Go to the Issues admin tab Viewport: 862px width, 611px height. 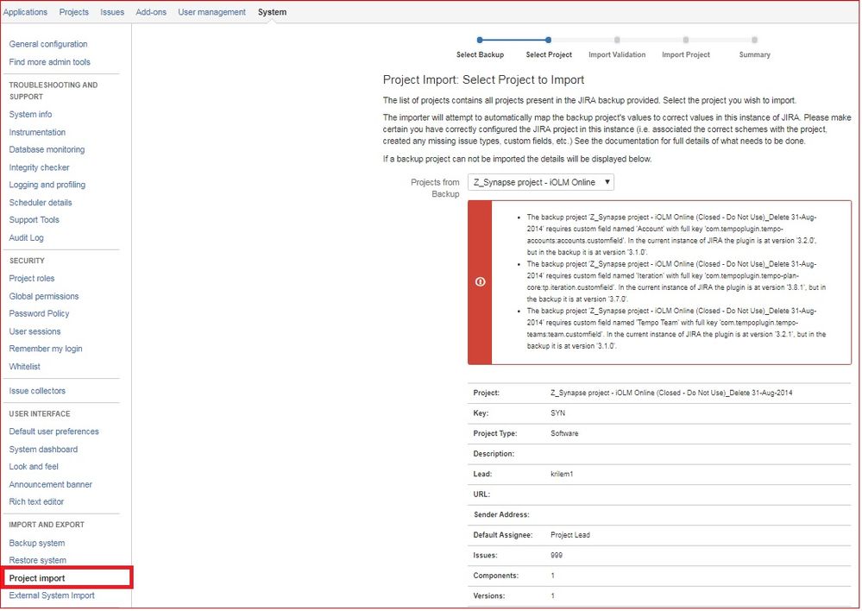click(x=112, y=12)
